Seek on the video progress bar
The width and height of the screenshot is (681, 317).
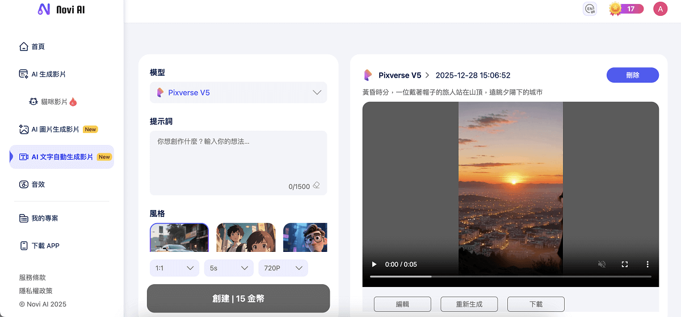coord(511,277)
